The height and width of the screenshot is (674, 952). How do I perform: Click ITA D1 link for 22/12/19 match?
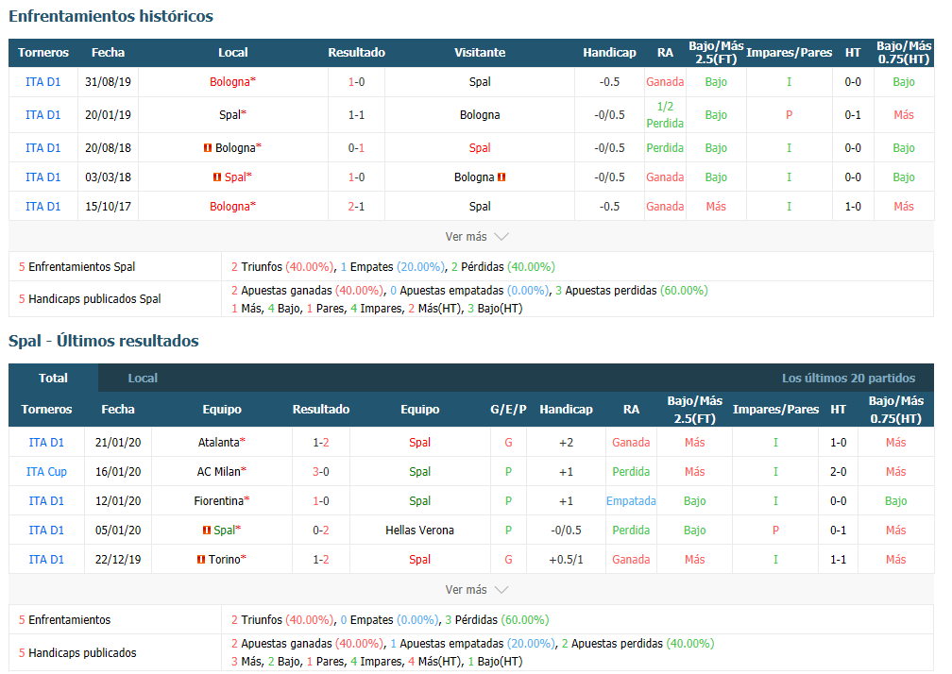point(47,560)
